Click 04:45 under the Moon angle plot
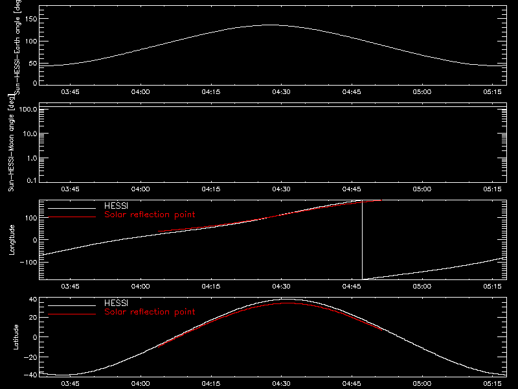The width and height of the screenshot is (518, 389). pos(352,189)
